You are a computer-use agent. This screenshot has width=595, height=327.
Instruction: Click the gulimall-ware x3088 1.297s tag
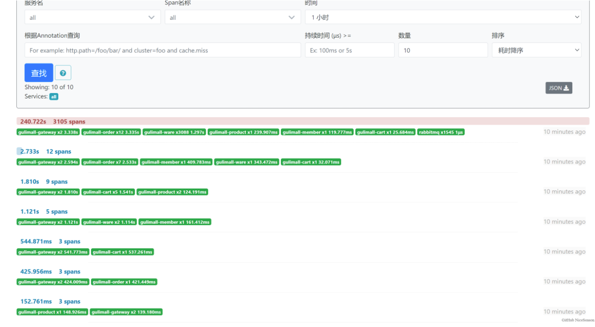(175, 132)
